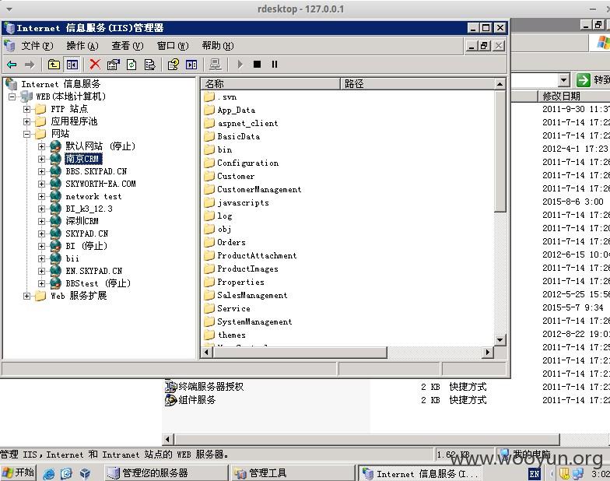Switch to 管理您的服务器 taskbar item
Screen dimensions: 610x481
(x=167, y=473)
